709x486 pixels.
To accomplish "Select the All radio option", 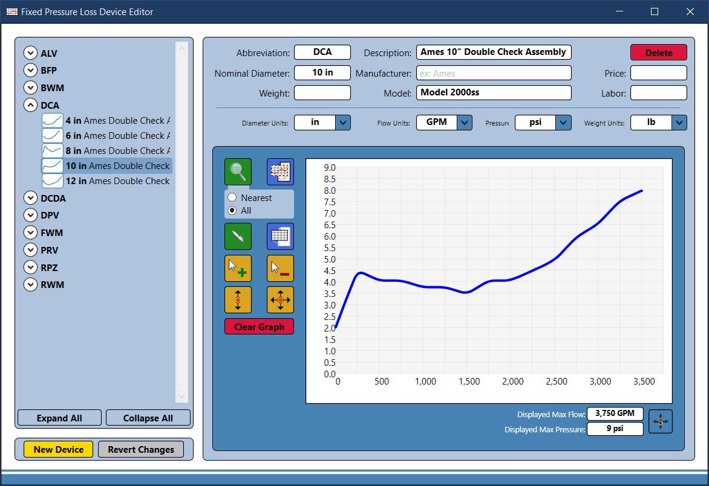I will coord(232,210).
